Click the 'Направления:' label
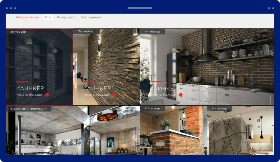 [28, 17]
